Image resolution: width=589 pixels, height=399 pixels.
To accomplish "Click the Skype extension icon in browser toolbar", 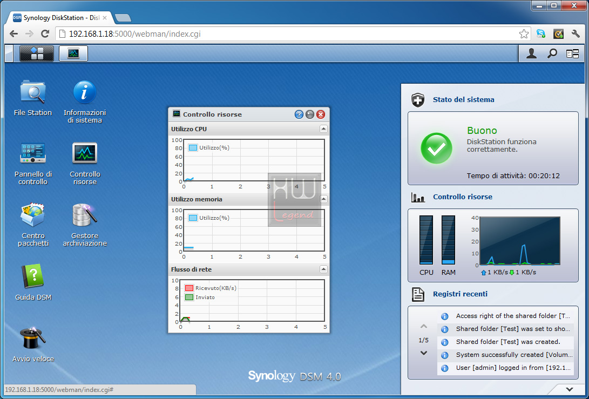I will 541,34.
